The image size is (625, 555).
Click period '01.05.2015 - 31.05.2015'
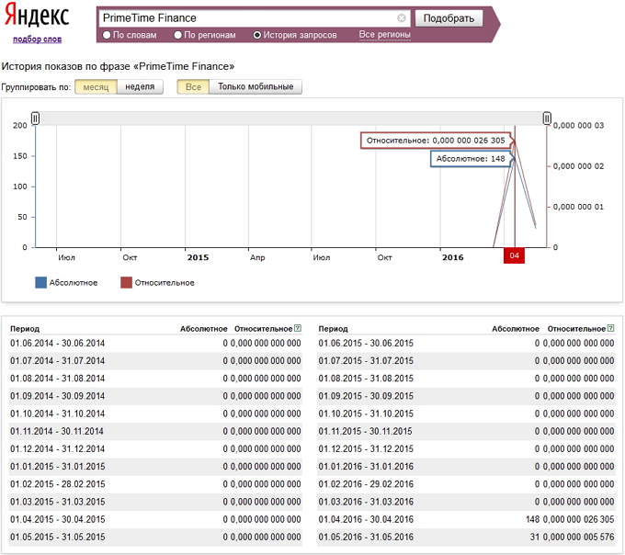tap(57, 537)
